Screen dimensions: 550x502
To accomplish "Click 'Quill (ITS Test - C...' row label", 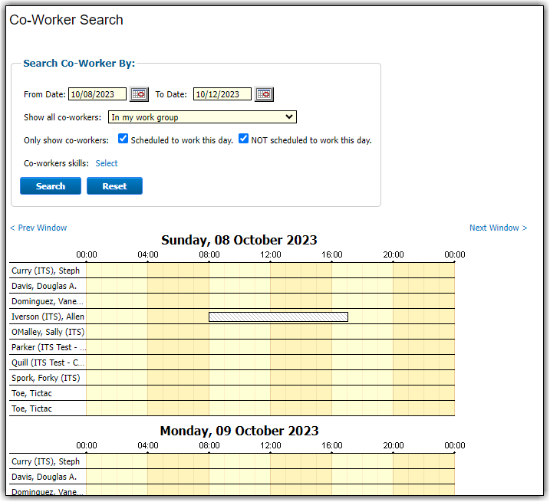I will click(x=48, y=363).
